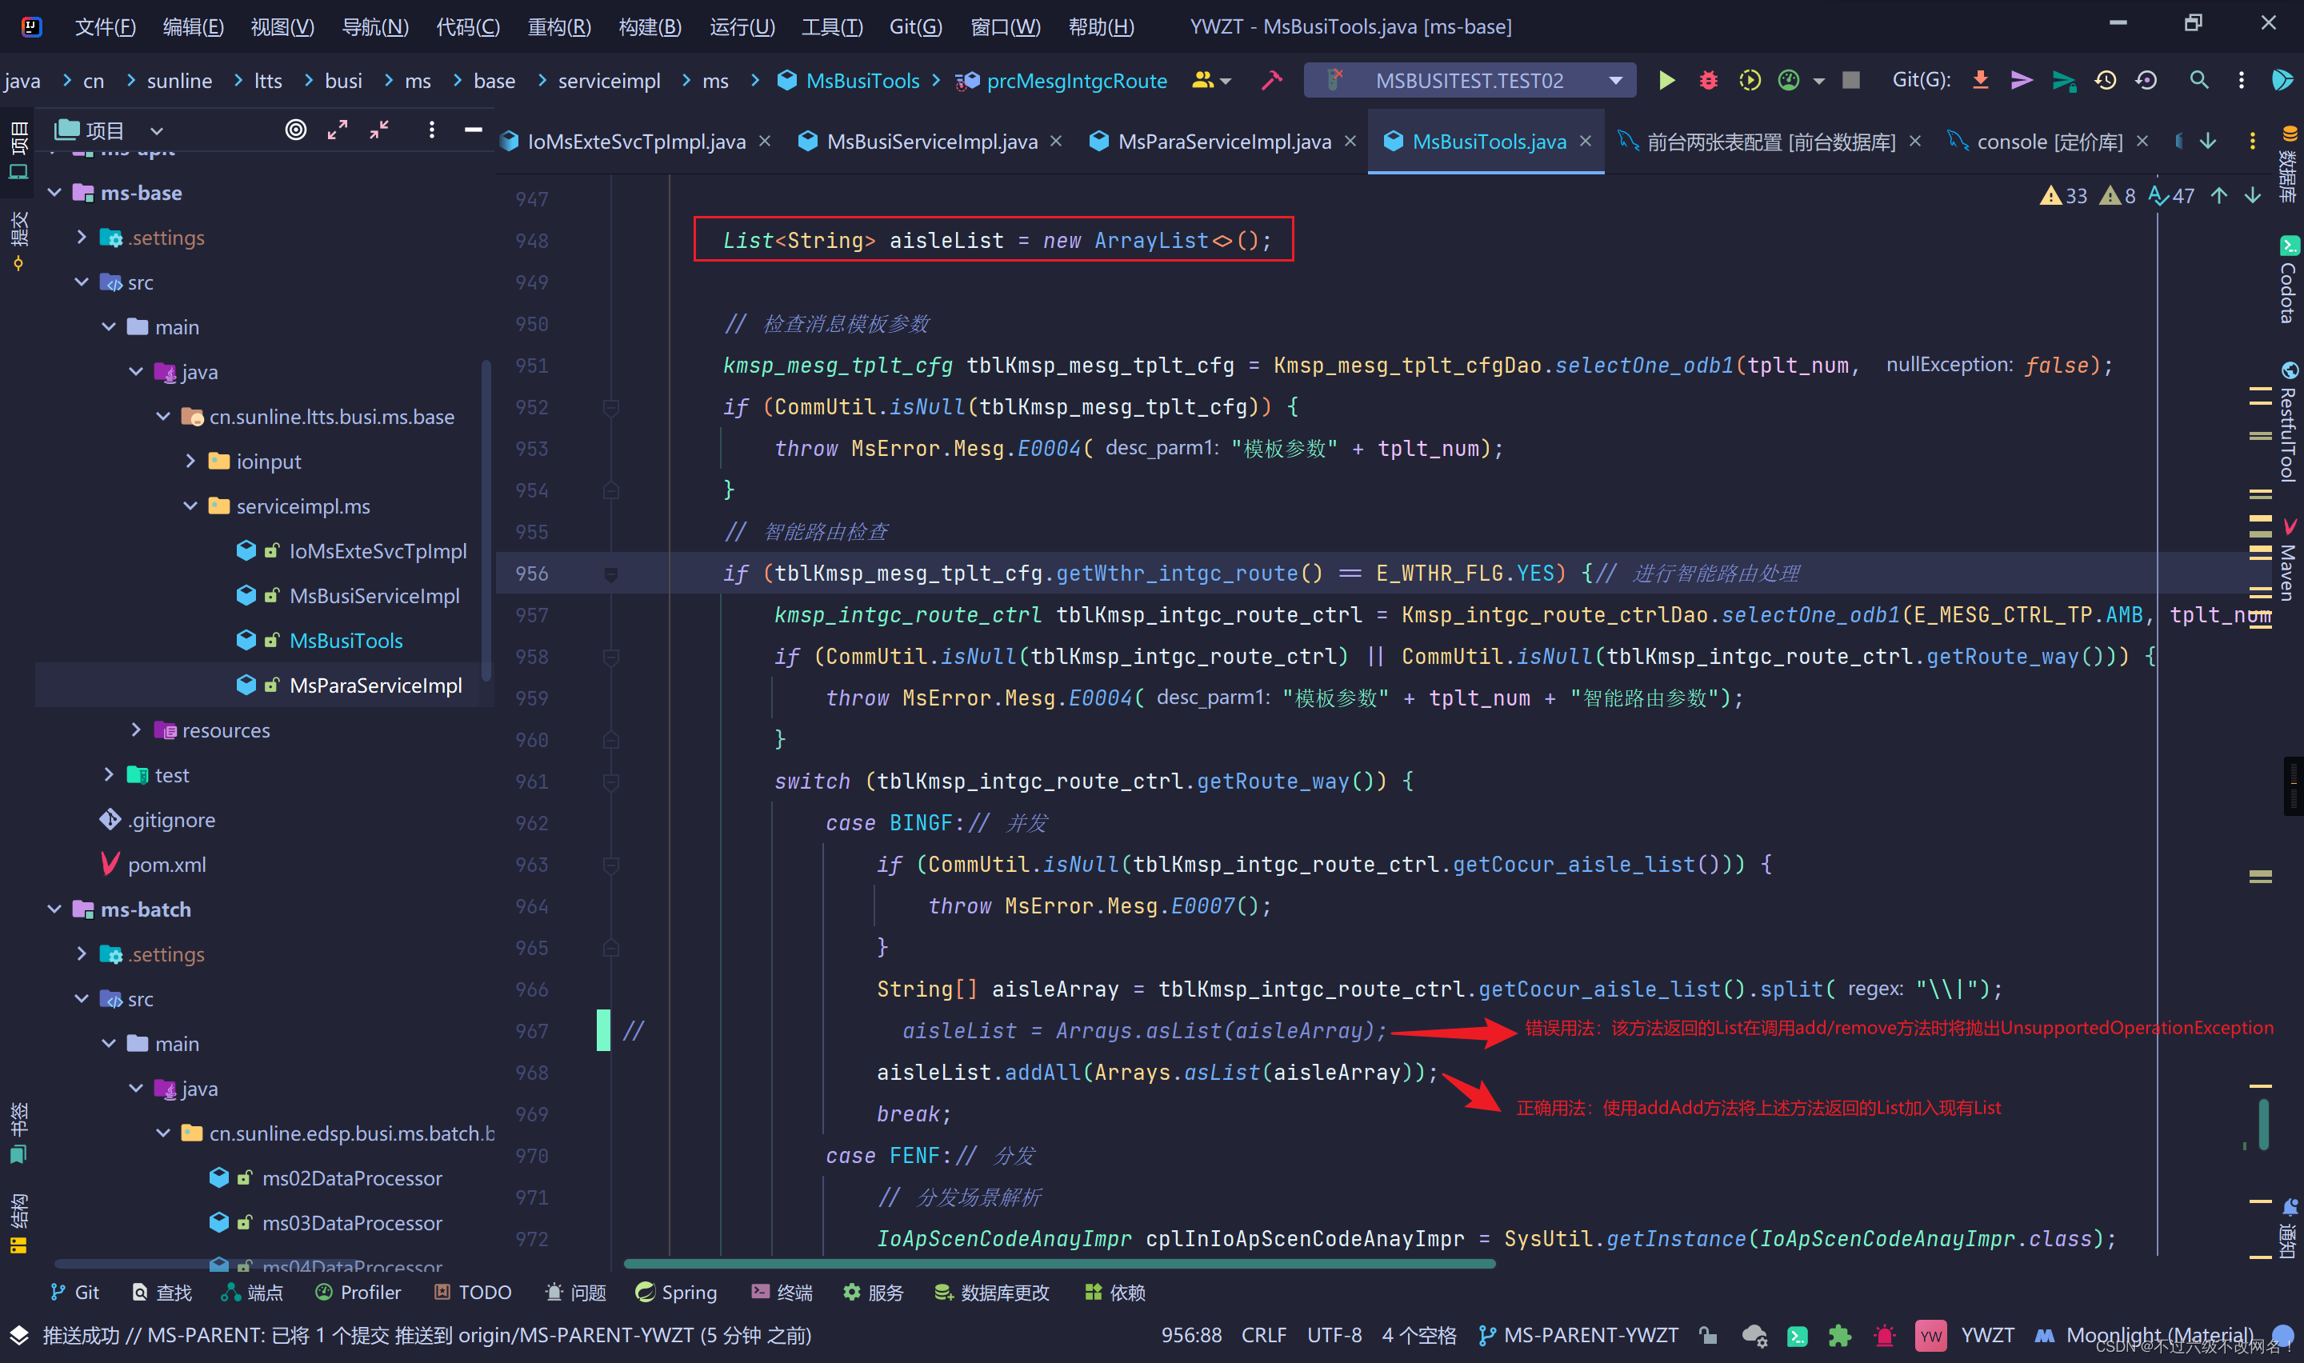Show Git history clock icon
The height and width of the screenshot is (1363, 2304).
[x=2106, y=81]
